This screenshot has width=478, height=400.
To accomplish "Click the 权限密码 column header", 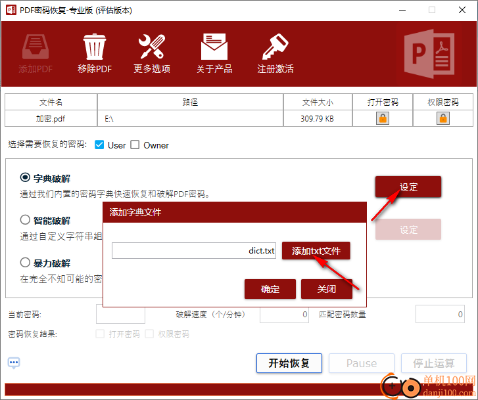I will pos(443,102).
